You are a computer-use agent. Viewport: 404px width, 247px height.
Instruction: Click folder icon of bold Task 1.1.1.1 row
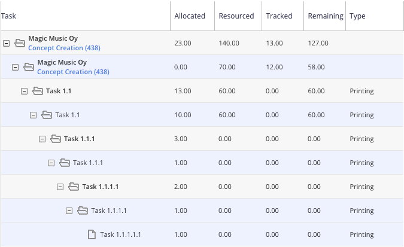click(74, 187)
